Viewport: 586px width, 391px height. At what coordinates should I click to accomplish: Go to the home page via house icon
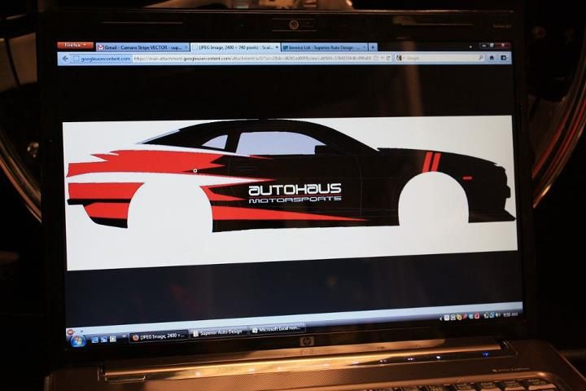(x=492, y=58)
